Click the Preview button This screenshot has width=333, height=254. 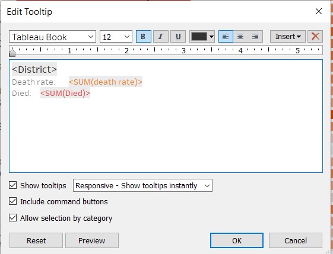click(x=92, y=240)
